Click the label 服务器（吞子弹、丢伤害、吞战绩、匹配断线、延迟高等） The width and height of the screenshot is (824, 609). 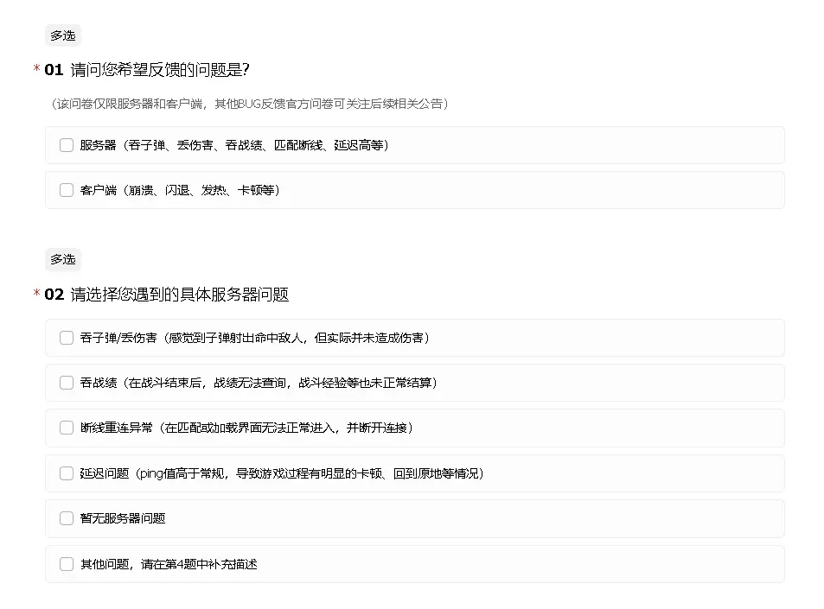[x=234, y=145]
